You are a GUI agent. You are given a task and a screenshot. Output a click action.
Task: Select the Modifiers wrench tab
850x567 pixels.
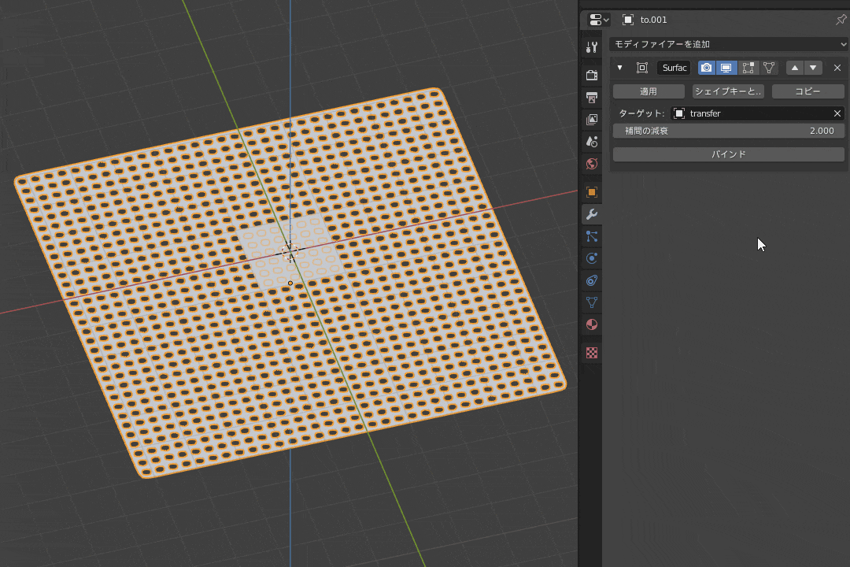click(x=591, y=214)
